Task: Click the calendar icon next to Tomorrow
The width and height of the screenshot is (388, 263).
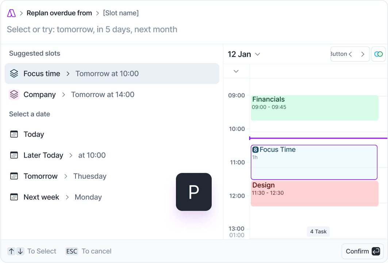Action: pyautogui.click(x=14, y=176)
